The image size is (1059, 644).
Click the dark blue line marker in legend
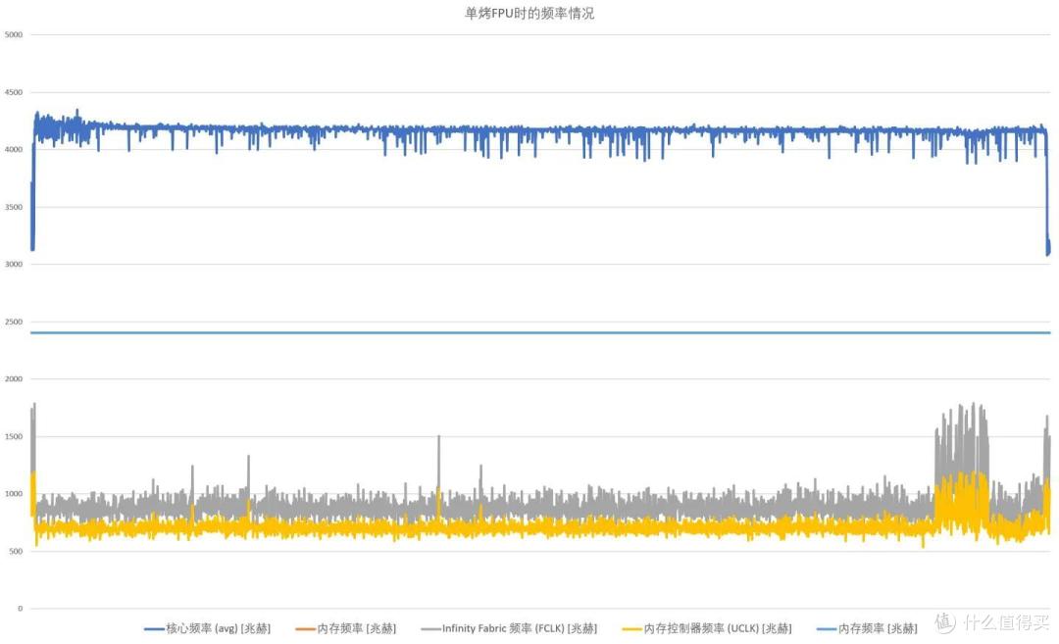(x=154, y=629)
